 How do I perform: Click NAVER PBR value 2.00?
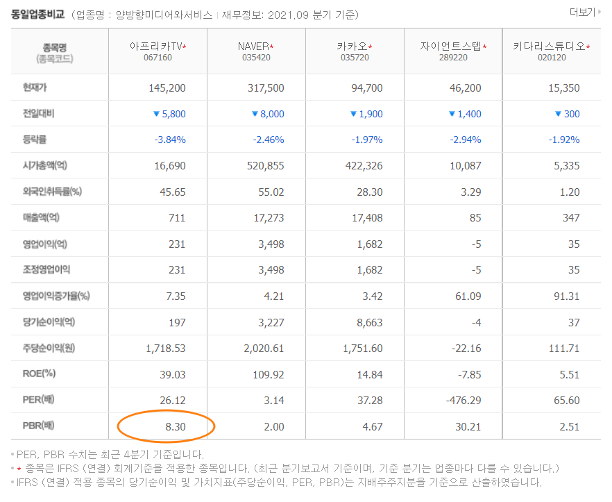coord(274,427)
